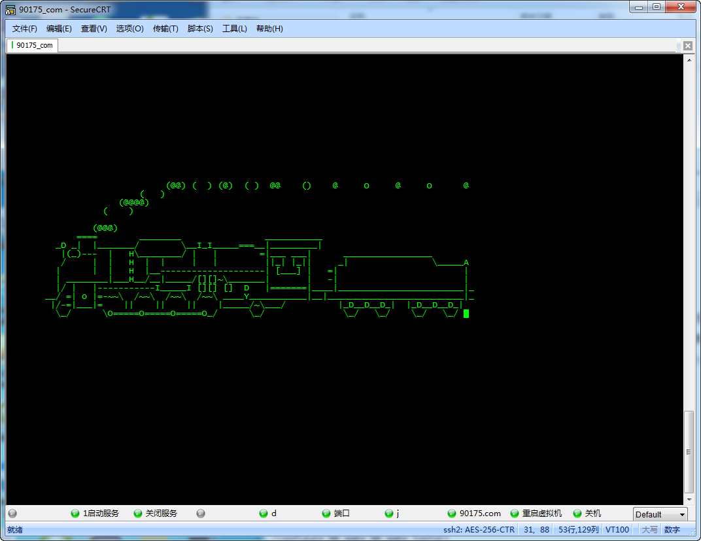701x541 pixels.
Task: Click the 重启虚拟机 button bar item
Action: tap(536, 514)
